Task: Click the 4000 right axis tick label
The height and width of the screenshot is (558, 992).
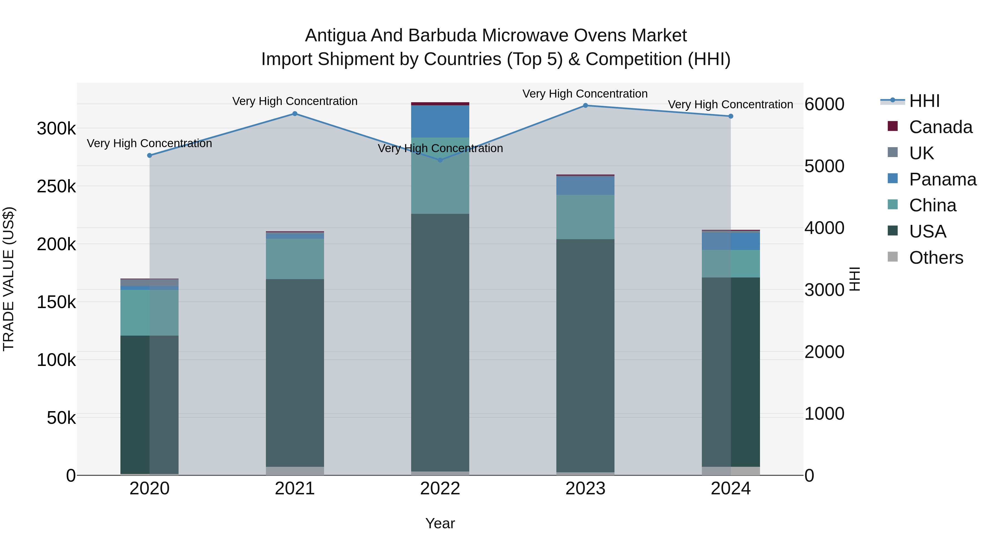Action: (824, 228)
